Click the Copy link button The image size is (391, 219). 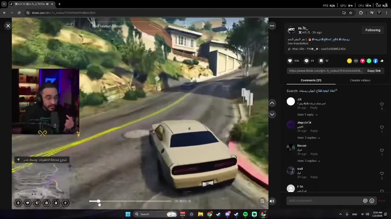coord(374,71)
